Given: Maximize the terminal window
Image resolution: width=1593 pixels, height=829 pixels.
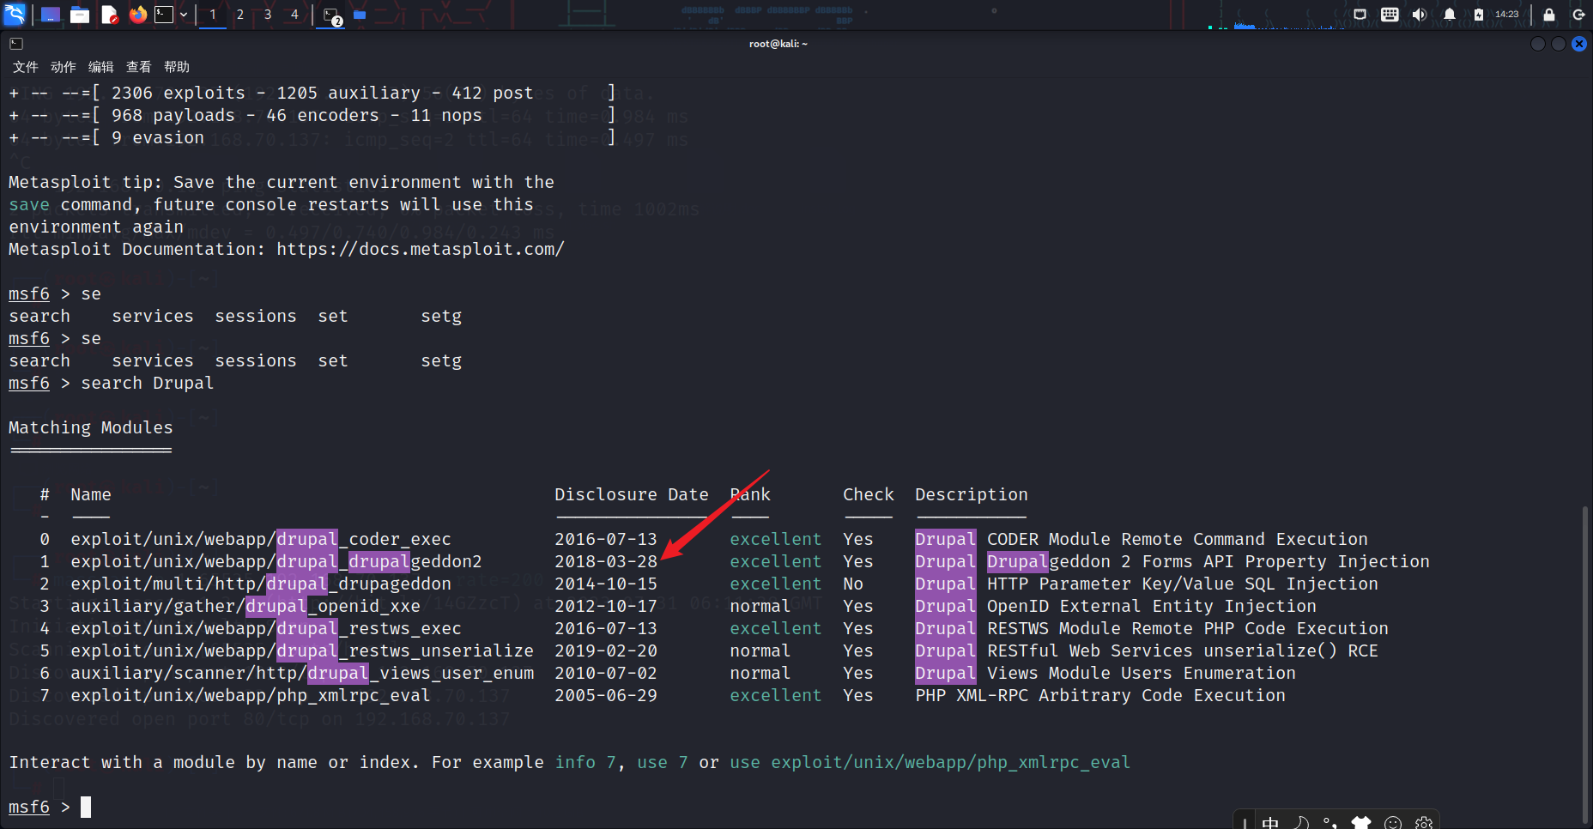Looking at the screenshot, I should pos(1559,44).
